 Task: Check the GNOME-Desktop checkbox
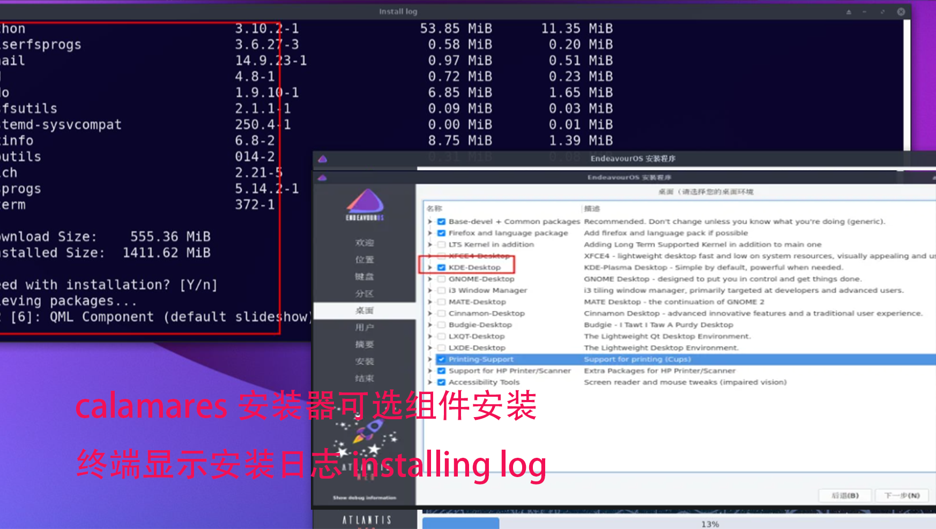click(x=441, y=279)
